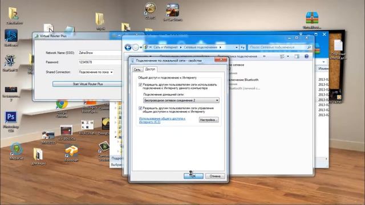Select the Bluetooth network connection item
The width and height of the screenshot is (365, 205).
tap(244, 84)
